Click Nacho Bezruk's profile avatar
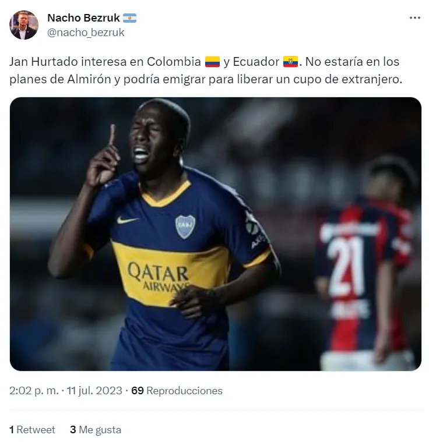 (x=24, y=25)
